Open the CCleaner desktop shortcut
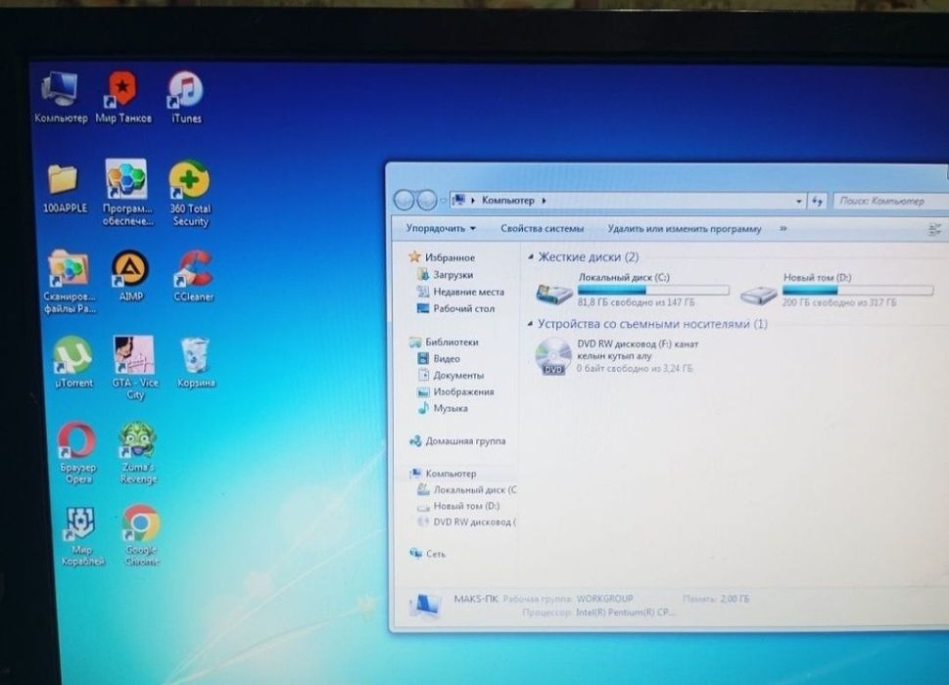Image resolution: width=949 pixels, height=685 pixels. (194, 276)
